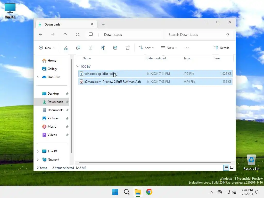Select the This PC desktop icon
This screenshot has width=264, height=198.
tap(10, 11)
